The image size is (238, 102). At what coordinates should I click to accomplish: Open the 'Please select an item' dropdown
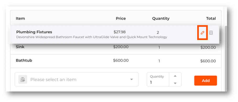pos(77,80)
